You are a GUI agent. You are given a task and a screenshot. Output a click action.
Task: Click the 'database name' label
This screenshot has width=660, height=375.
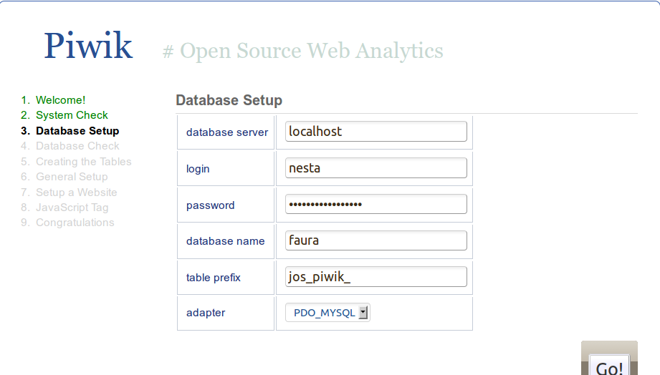click(225, 241)
